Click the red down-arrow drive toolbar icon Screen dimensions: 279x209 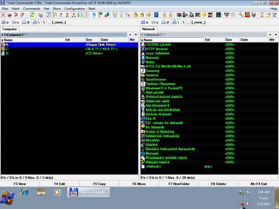(227, 15)
